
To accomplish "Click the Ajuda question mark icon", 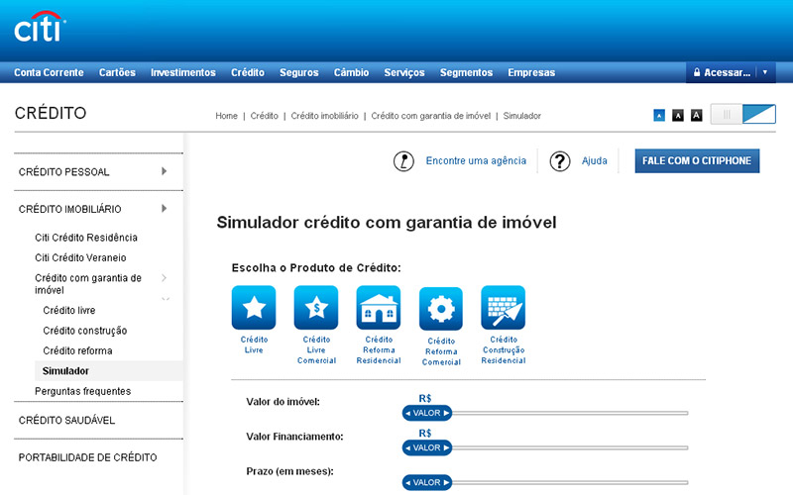I will click(560, 160).
